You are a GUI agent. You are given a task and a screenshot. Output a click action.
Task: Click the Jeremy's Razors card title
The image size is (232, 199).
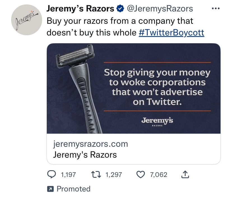(x=85, y=155)
